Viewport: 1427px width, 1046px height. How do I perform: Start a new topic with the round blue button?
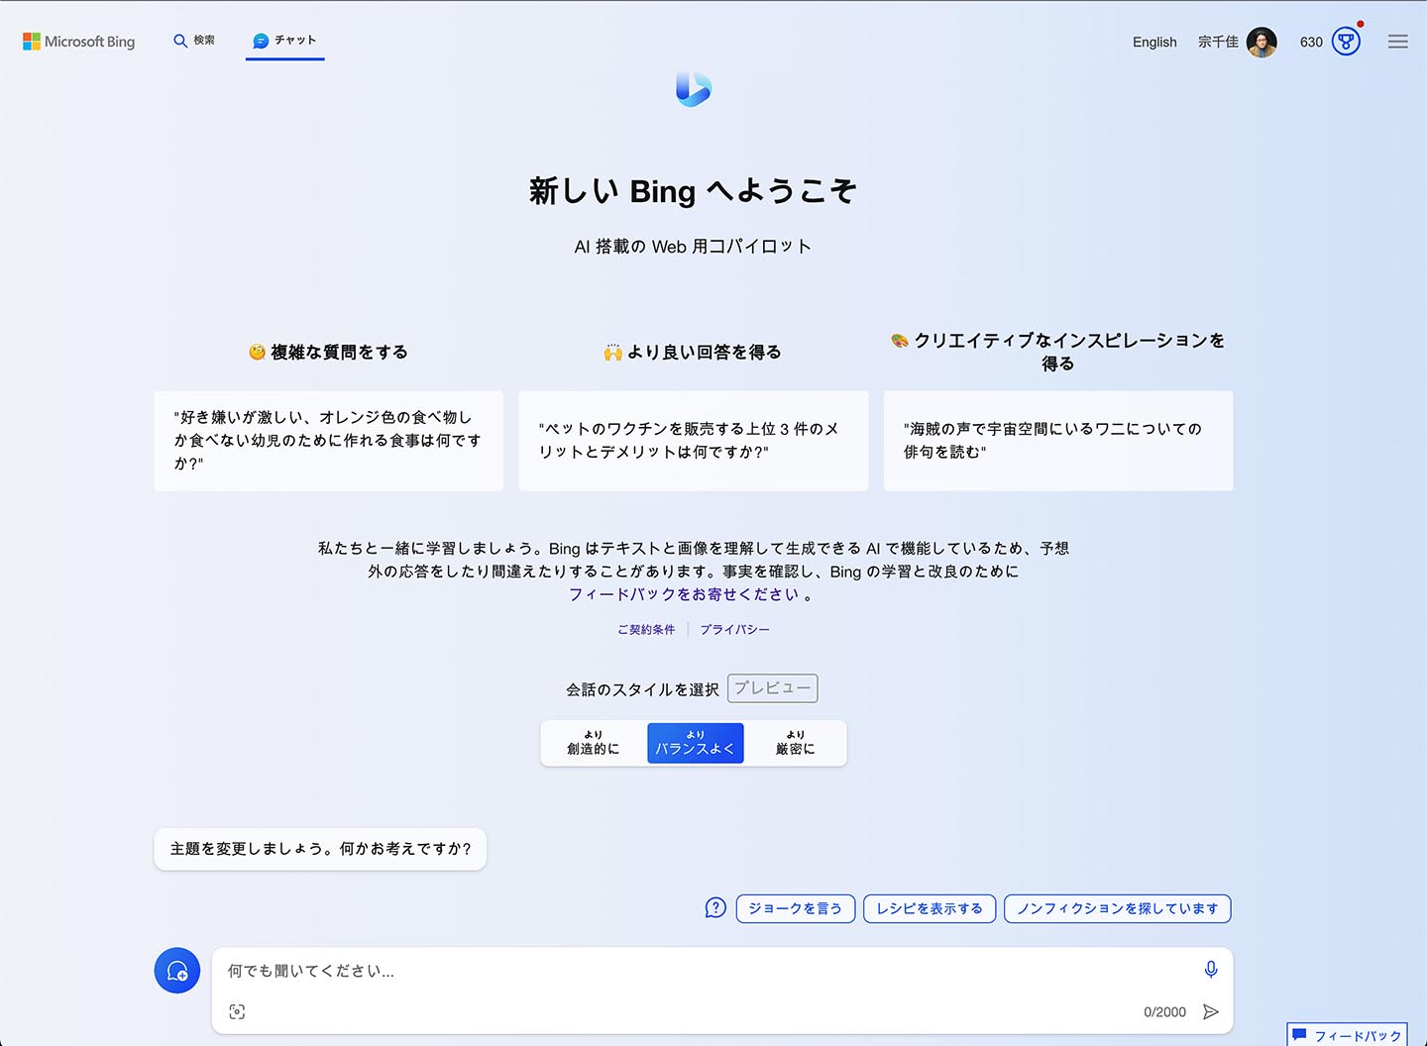click(177, 971)
